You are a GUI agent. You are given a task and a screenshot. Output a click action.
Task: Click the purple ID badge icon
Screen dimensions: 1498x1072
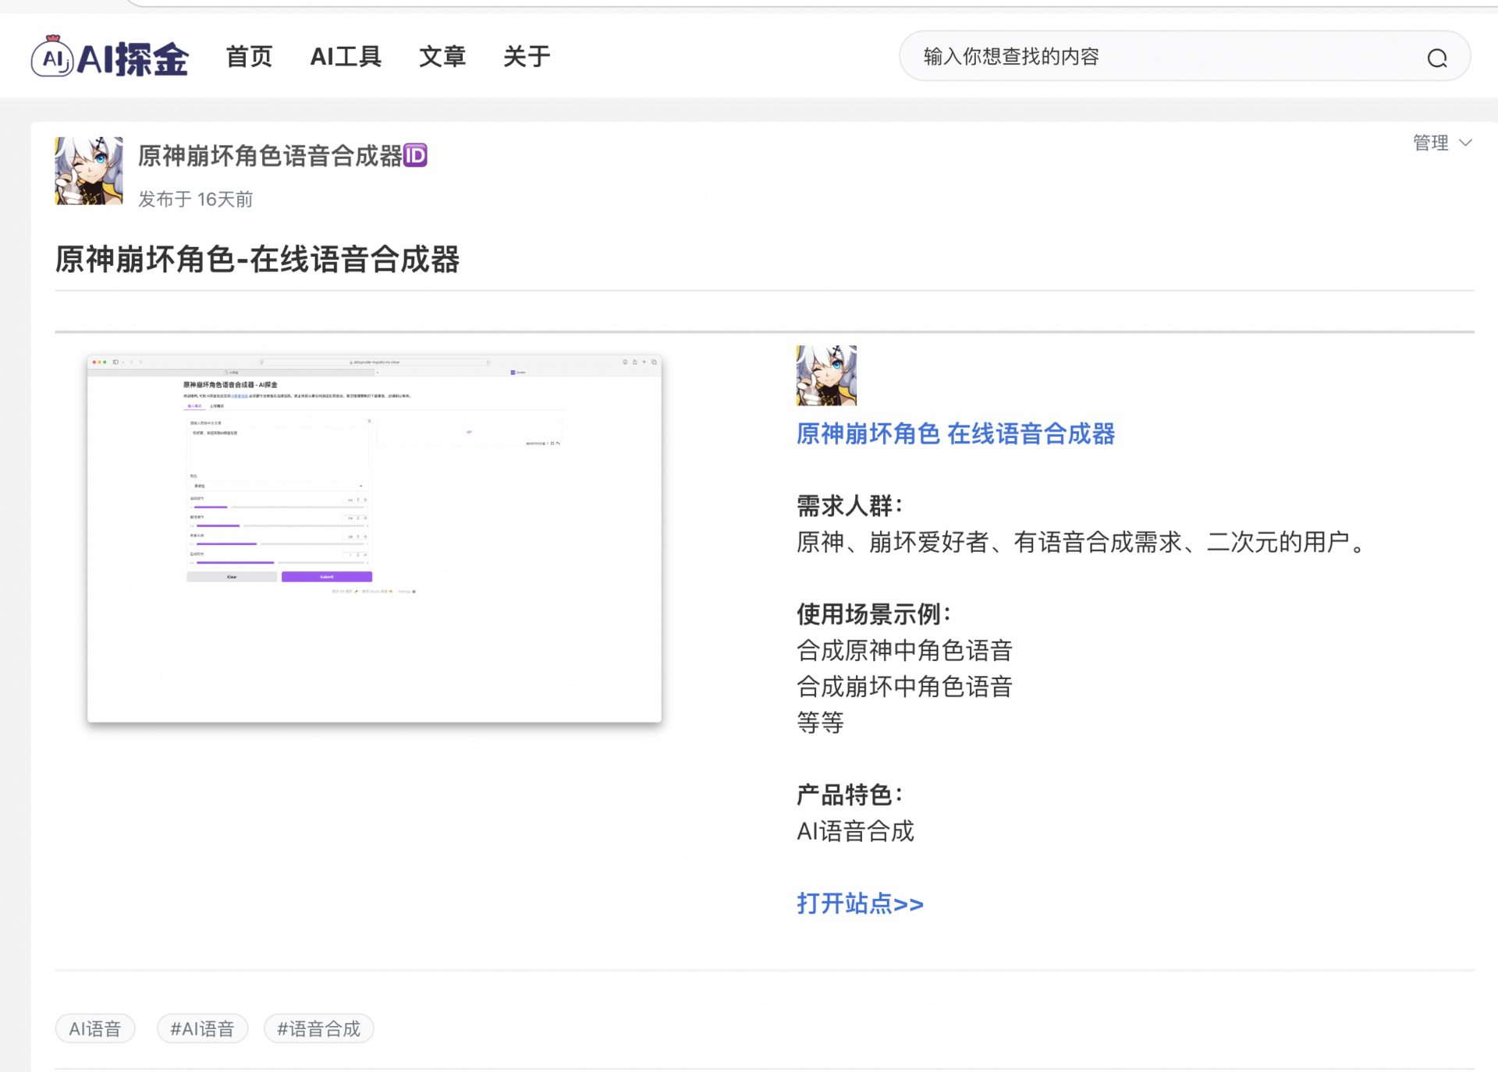(x=415, y=155)
